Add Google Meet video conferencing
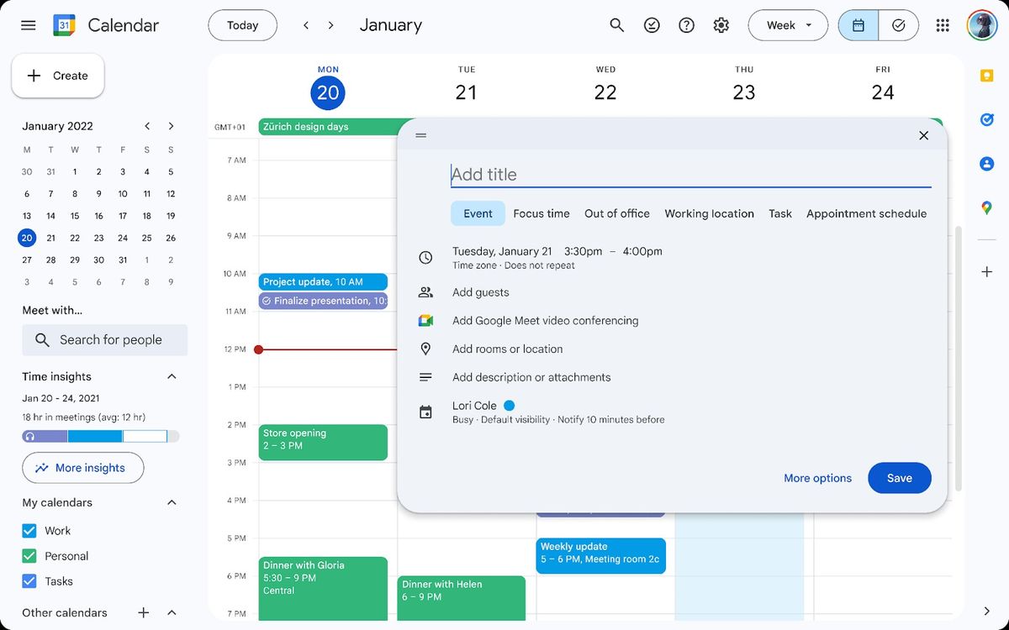1009x630 pixels. pyautogui.click(x=545, y=320)
